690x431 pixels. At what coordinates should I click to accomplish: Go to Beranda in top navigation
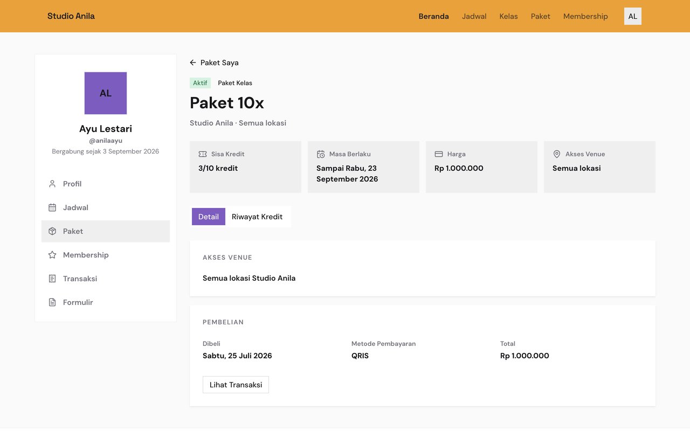pos(434,16)
